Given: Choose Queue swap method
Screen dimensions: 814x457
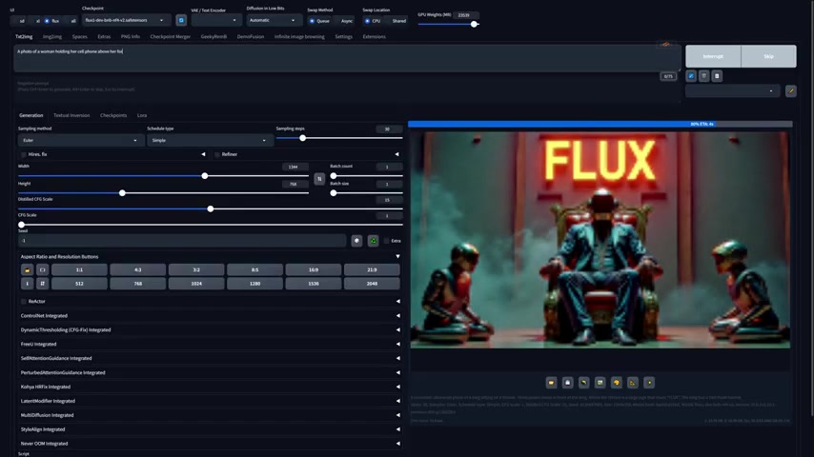Looking at the screenshot, I should [x=320, y=21].
